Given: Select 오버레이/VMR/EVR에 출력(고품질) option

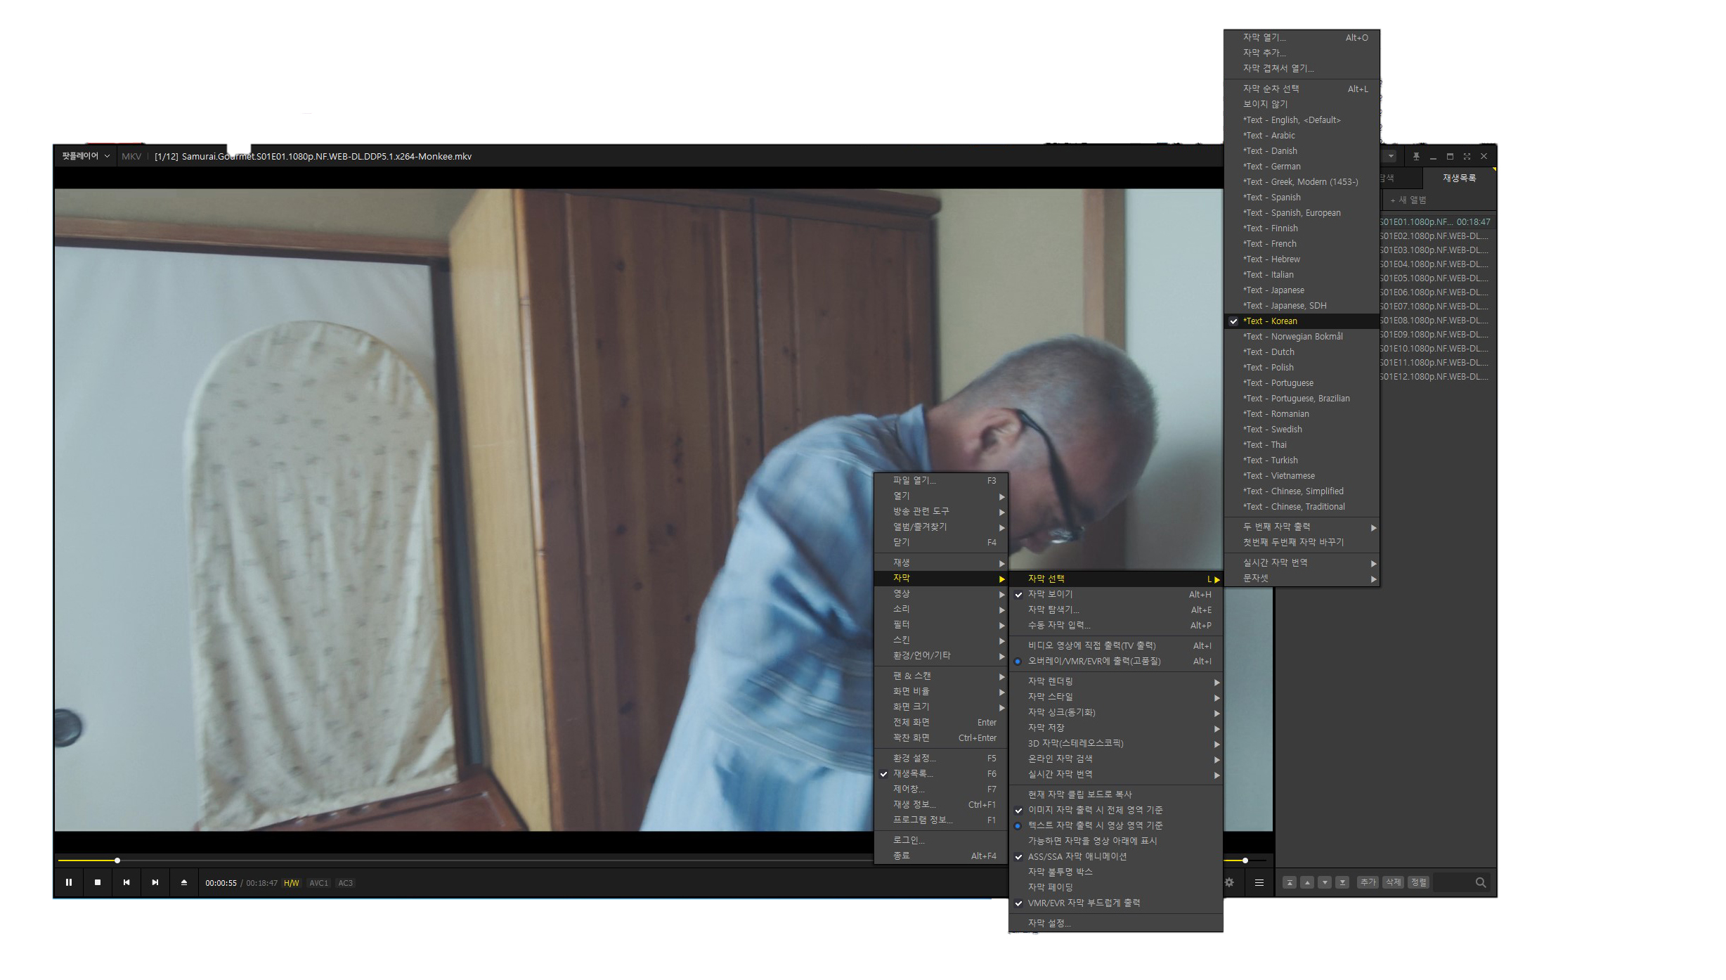Looking at the screenshot, I should (x=1115, y=662).
